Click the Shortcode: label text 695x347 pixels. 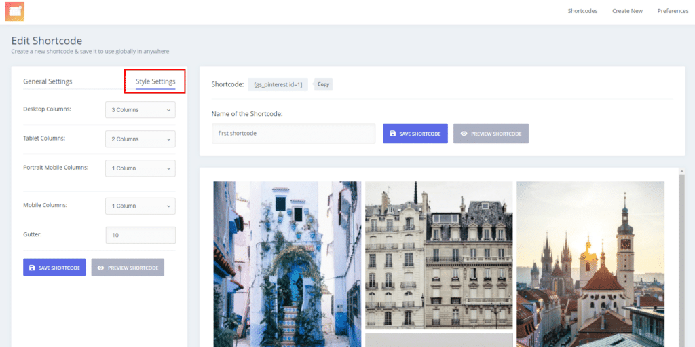click(227, 84)
